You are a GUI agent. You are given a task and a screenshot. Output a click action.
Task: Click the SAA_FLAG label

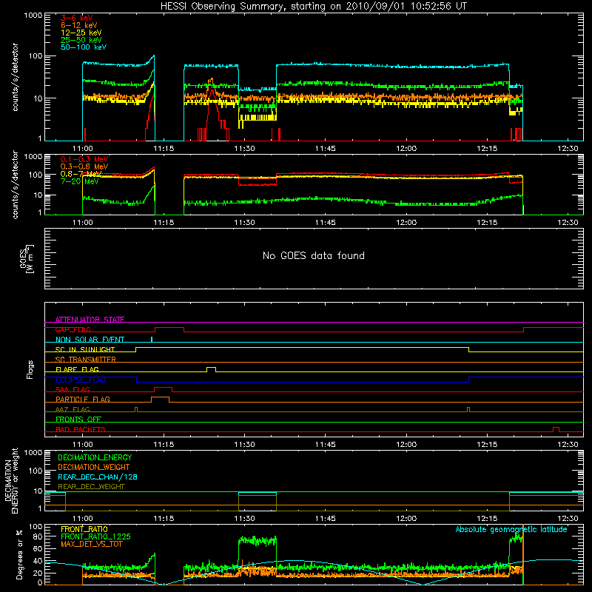pyautogui.click(x=73, y=389)
